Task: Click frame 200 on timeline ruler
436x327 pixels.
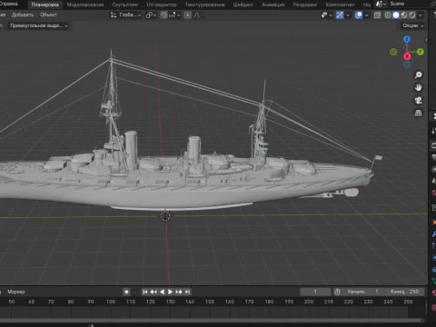Action: [309, 302]
